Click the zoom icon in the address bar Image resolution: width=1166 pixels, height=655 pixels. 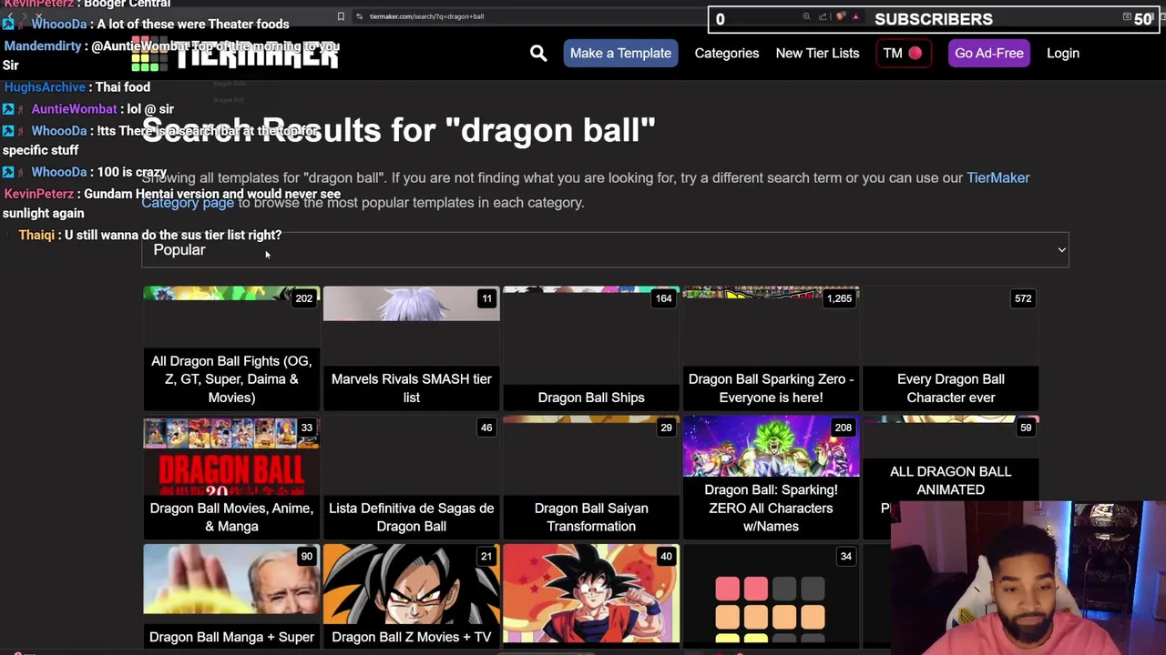tap(806, 16)
